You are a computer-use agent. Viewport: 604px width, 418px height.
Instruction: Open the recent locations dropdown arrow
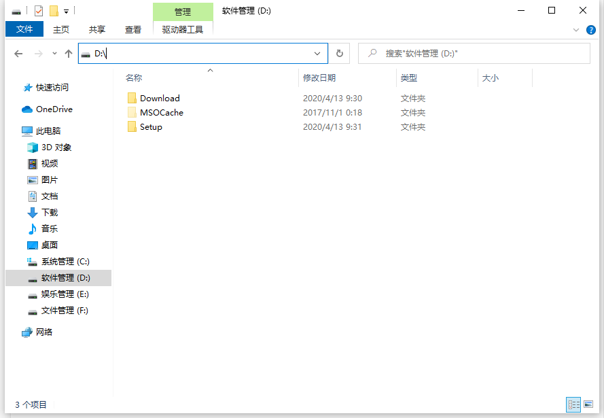click(55, 53)
